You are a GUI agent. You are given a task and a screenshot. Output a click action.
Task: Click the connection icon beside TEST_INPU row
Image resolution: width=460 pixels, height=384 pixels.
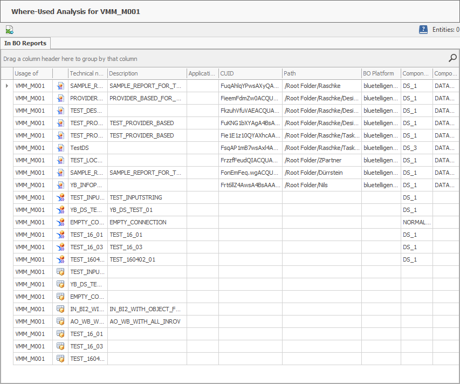60,197
